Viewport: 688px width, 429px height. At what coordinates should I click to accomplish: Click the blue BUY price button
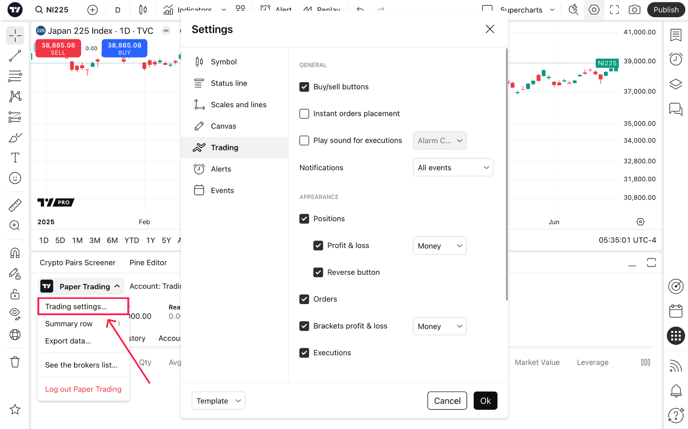[124, 48]
